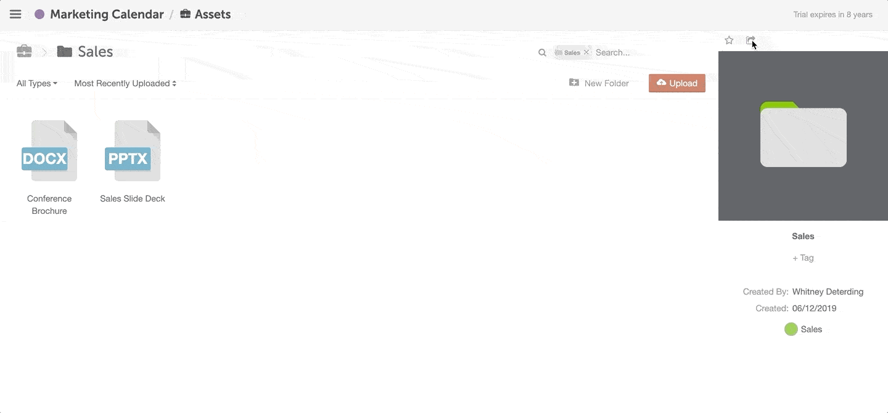
Task: Click the search magnifier icon
Action: click(x=543, y=52)
